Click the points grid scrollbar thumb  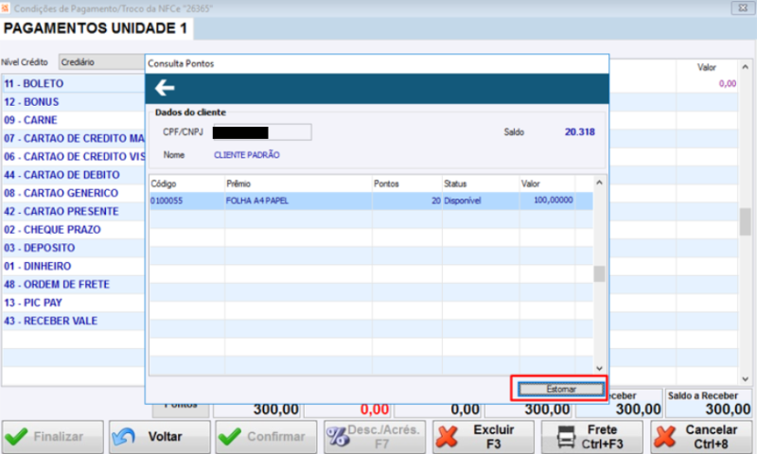click(x=599, y=273)
